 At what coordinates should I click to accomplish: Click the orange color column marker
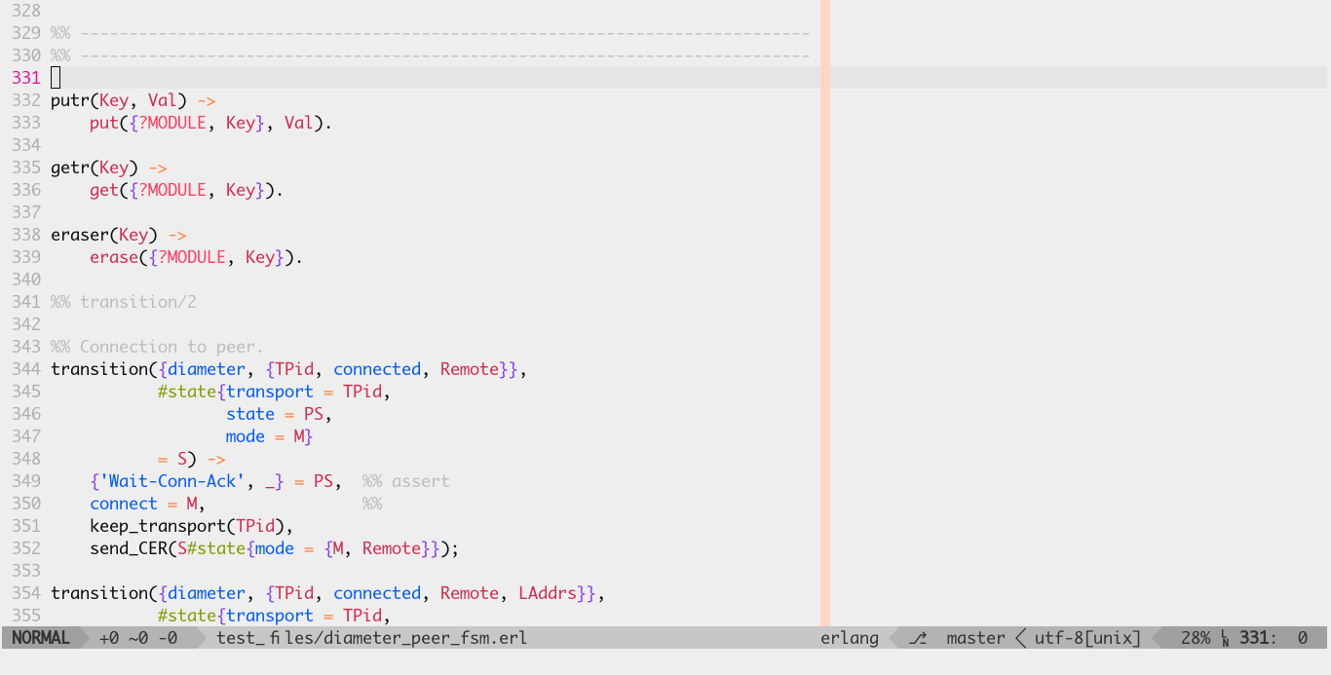[825, 312]
